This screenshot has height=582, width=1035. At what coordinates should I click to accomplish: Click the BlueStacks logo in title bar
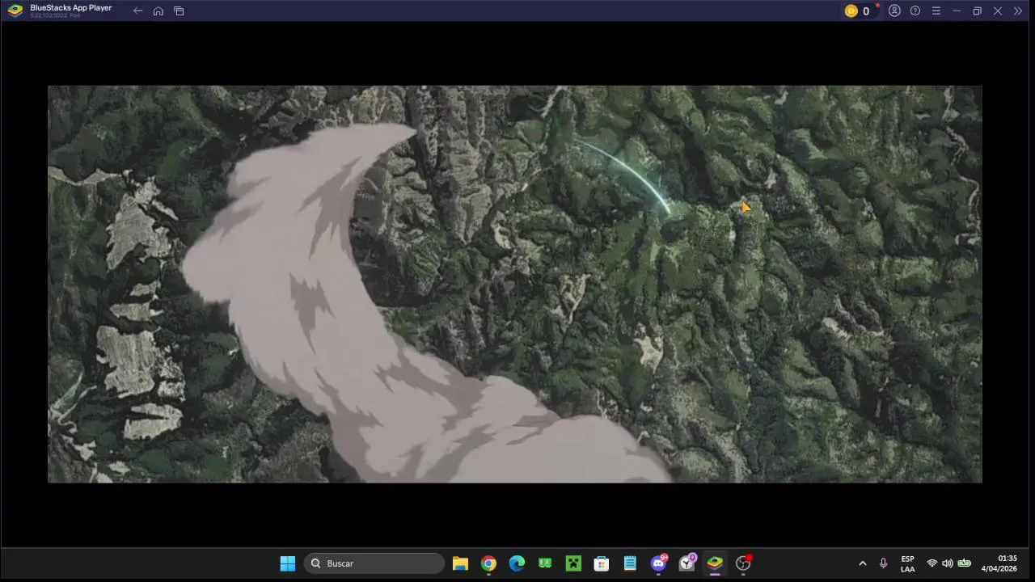[15, 11]
